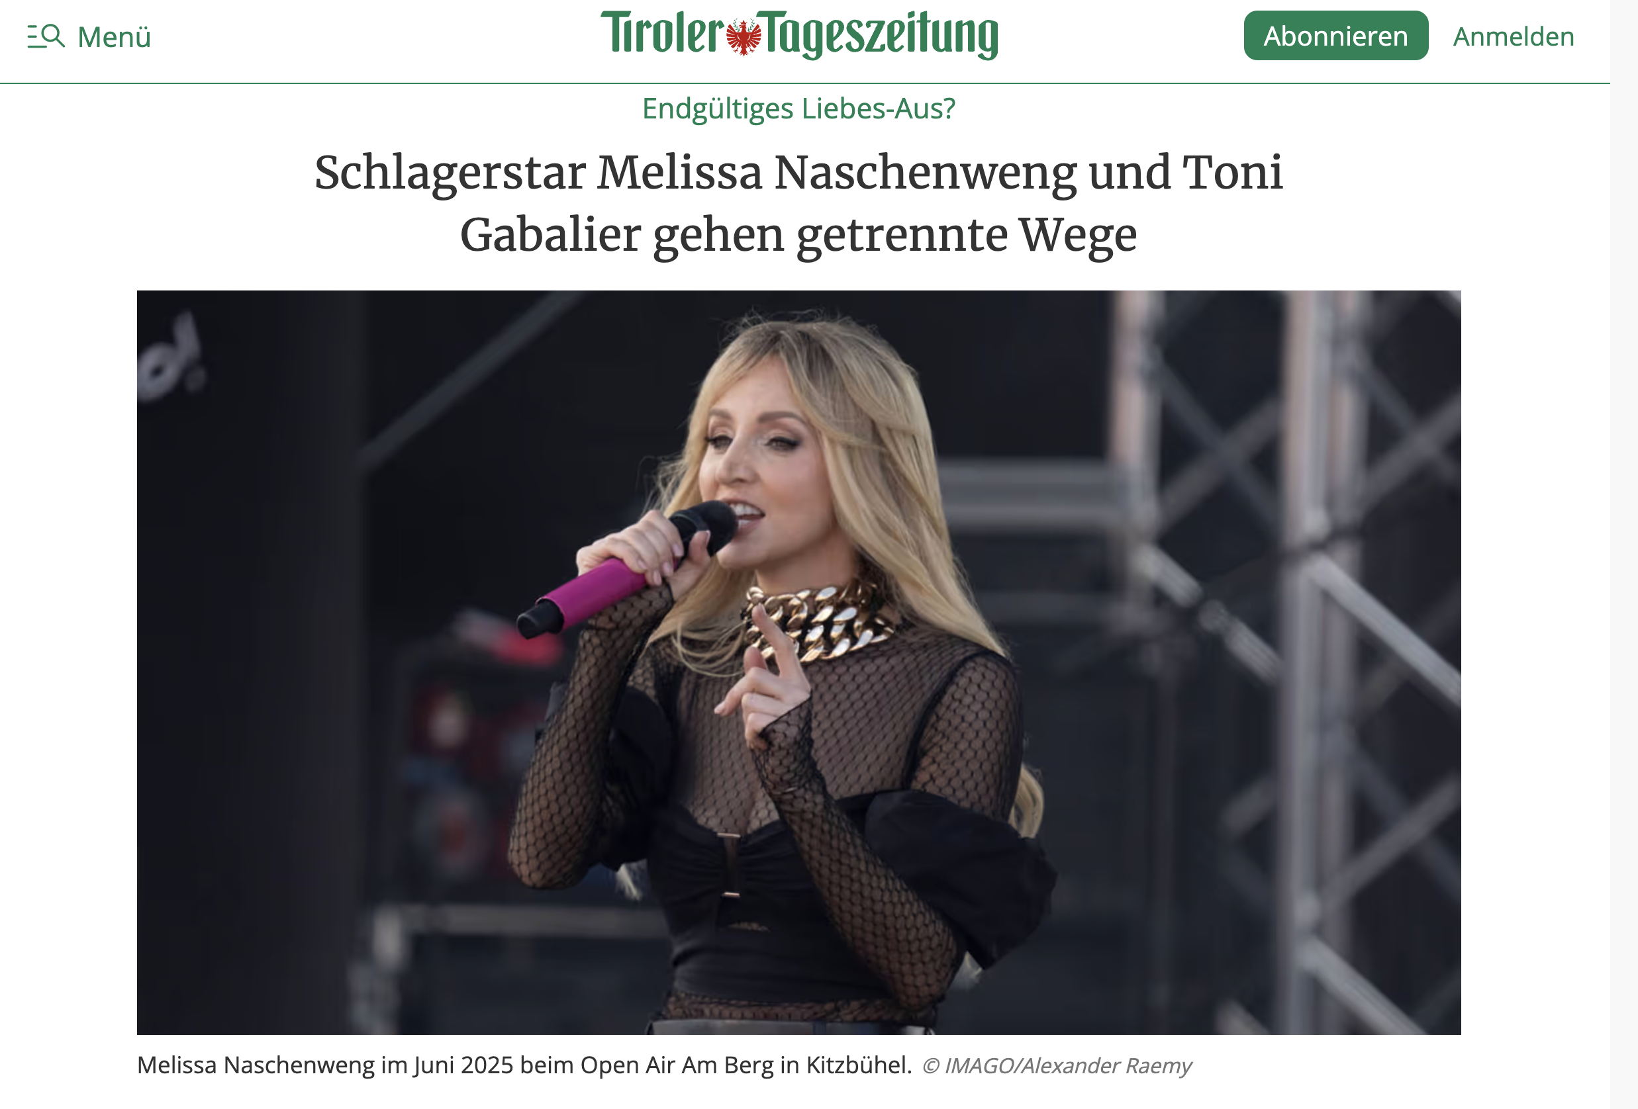Click the IMAGO/Alexander Raemy photo credit

1057,1066
